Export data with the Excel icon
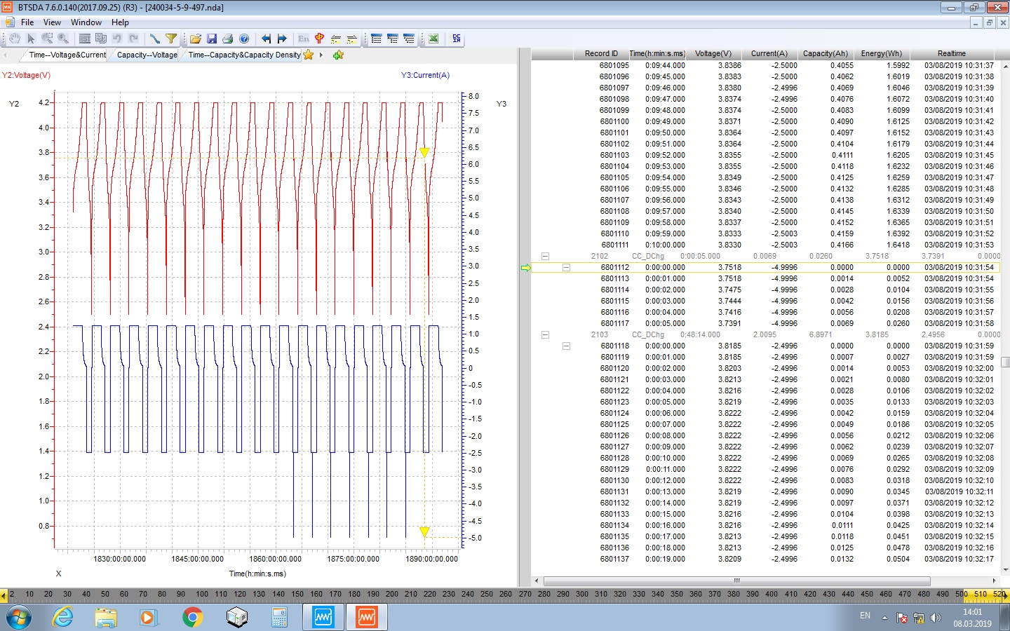 [x=433, y=39]
